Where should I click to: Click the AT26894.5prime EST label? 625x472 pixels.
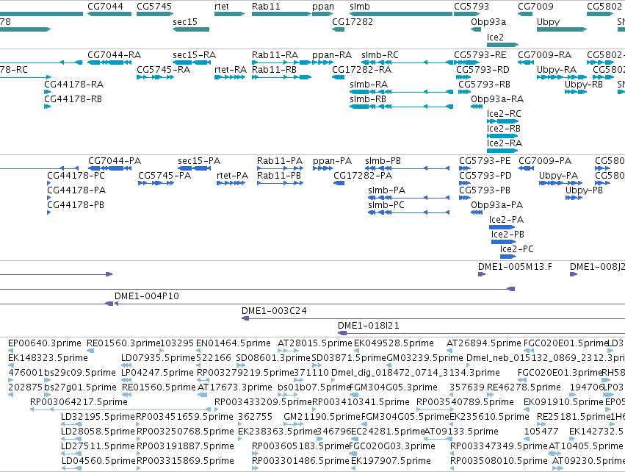483,343
